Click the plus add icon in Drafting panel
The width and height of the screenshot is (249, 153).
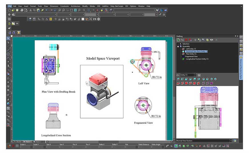tap(195, 40)
